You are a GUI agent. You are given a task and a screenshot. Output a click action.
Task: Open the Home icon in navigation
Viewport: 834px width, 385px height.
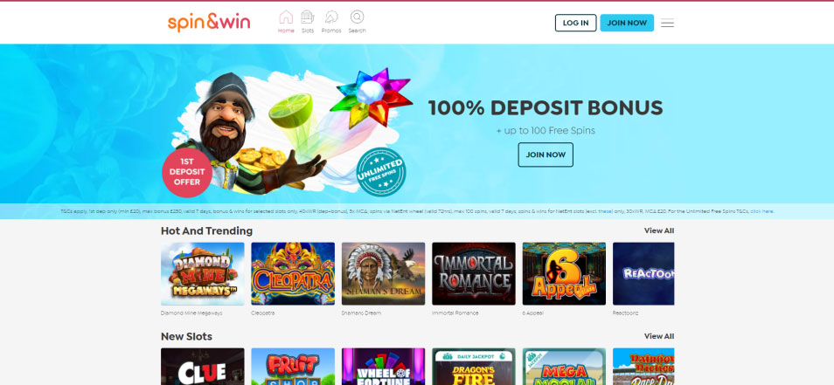coord(286,17)
